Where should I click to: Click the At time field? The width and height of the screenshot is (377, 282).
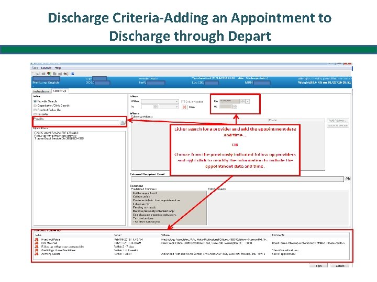[x=226, y=107]
